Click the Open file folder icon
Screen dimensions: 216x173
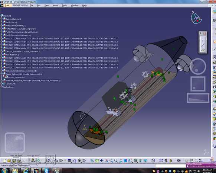tap(9, 161)
